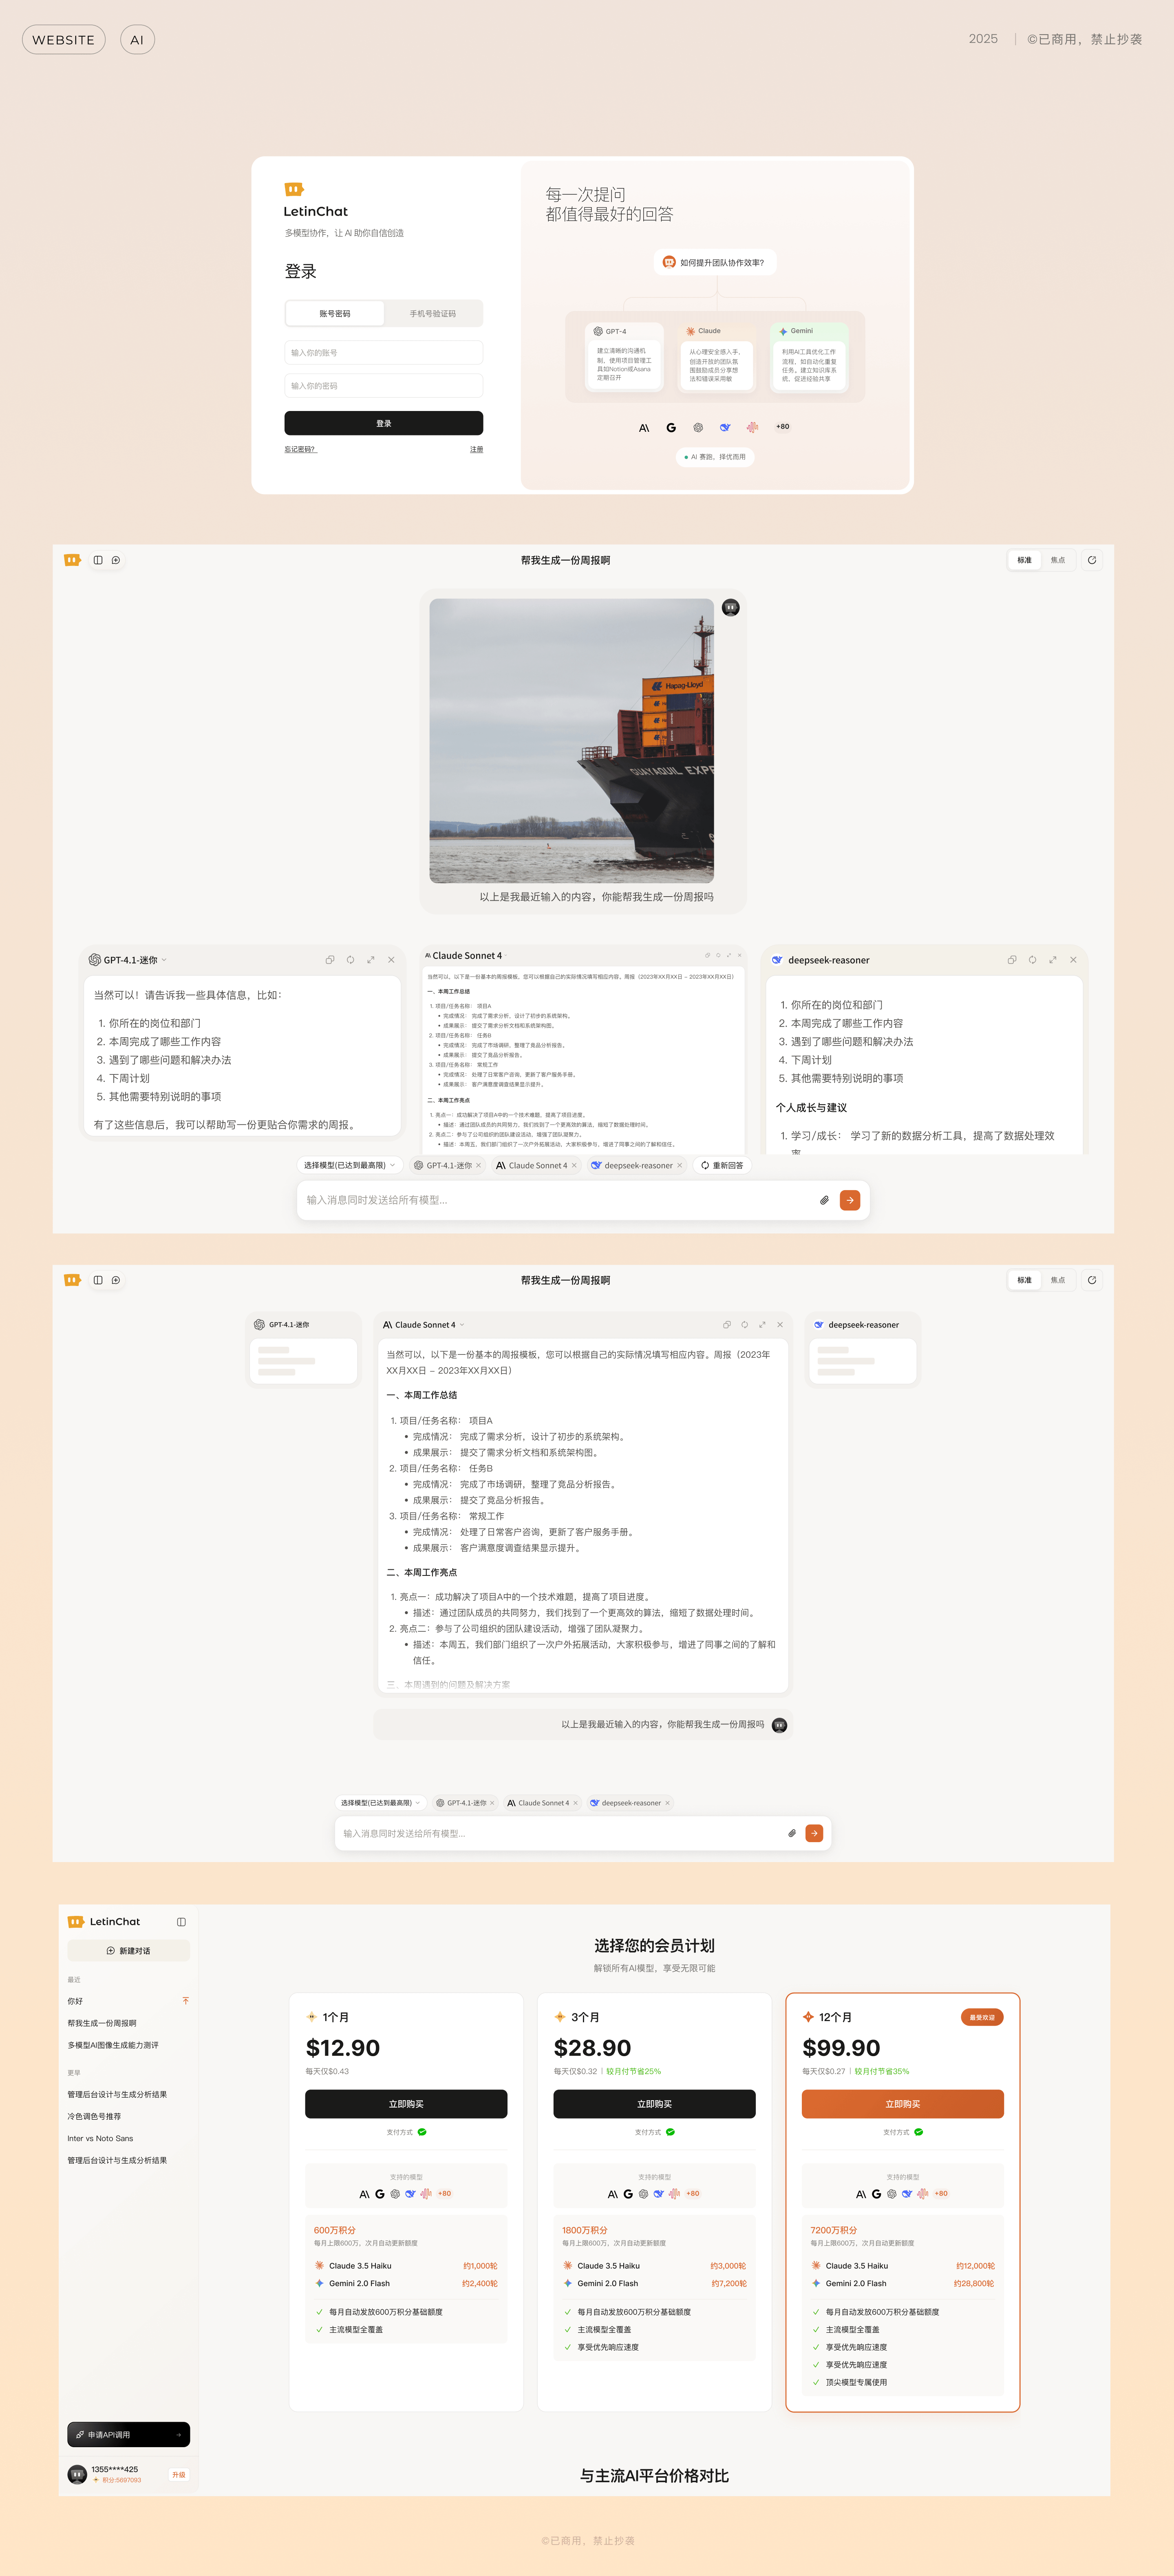Click refresh icon at top right of lower chat
This screenshot has height=2576, width=1174.
point(1092,1280)
